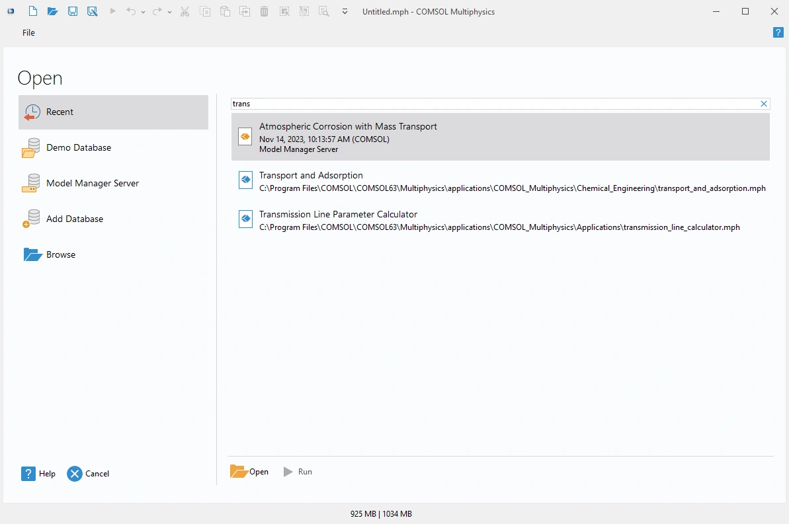Click the Cancel button
Image resolution: width=789 pixels, height=524 pixels.
click(x=89, y=473)
